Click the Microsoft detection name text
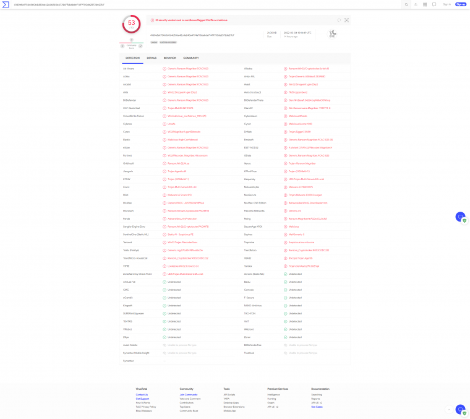This screenshot has height=419, width=470. click(x=188, y=211)
